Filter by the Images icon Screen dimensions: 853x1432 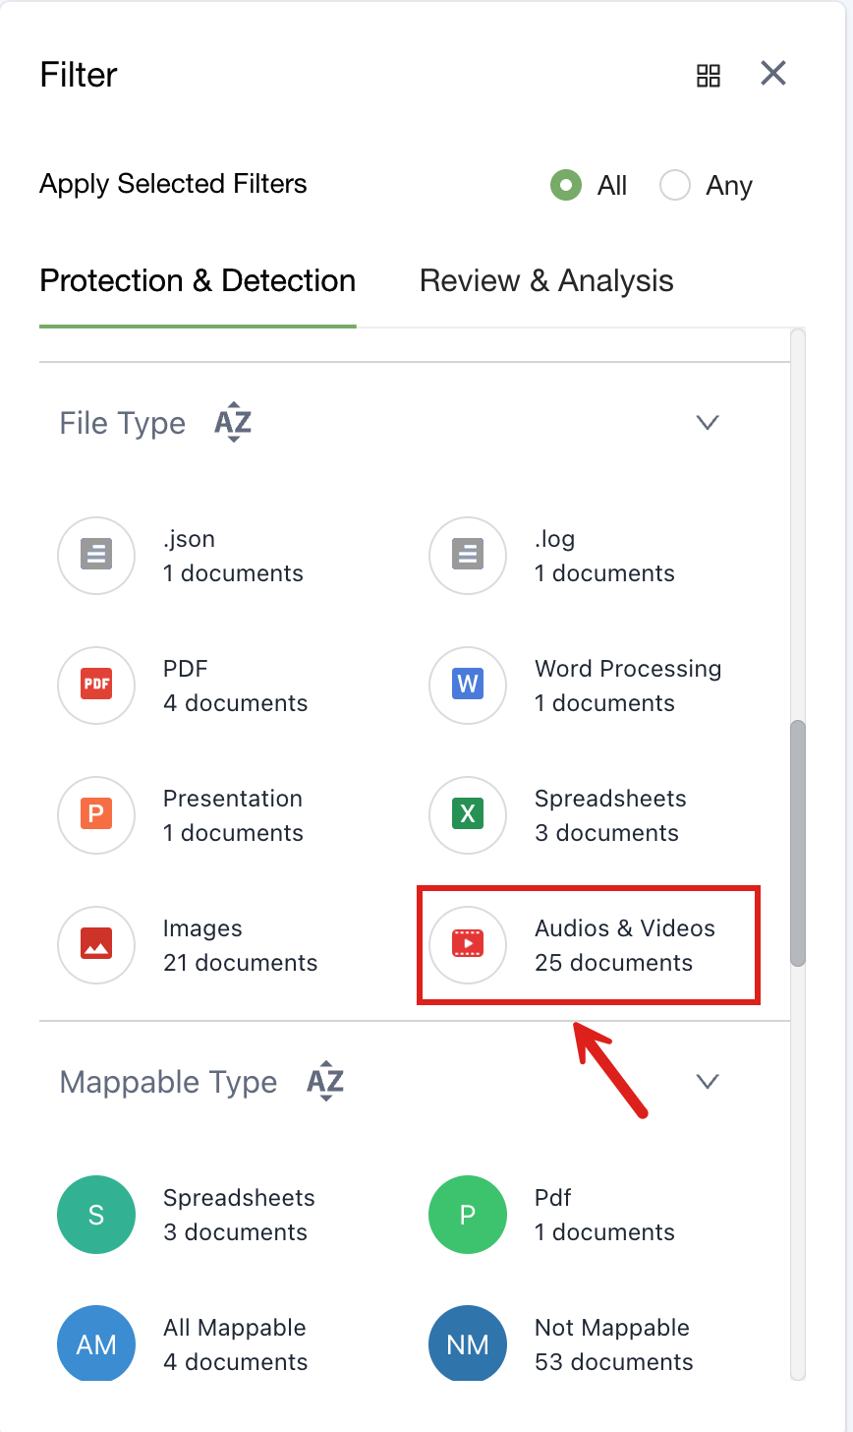tap(96, 945)
